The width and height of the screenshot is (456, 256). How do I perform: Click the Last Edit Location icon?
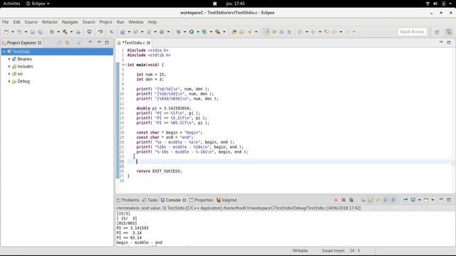[326, 31]
